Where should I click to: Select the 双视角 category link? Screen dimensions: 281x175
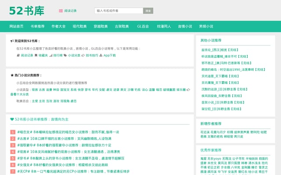65,101
